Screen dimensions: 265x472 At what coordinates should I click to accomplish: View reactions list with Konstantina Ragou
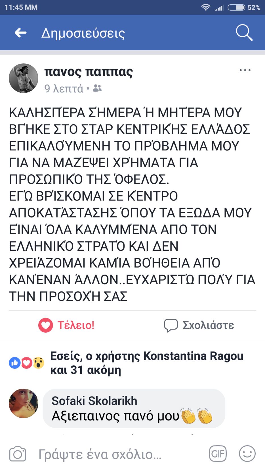tap(147, 363)
